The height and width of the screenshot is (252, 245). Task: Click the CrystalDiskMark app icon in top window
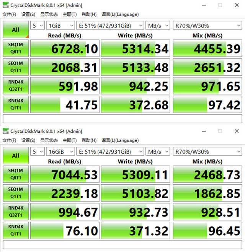click(x=6, y=5)
